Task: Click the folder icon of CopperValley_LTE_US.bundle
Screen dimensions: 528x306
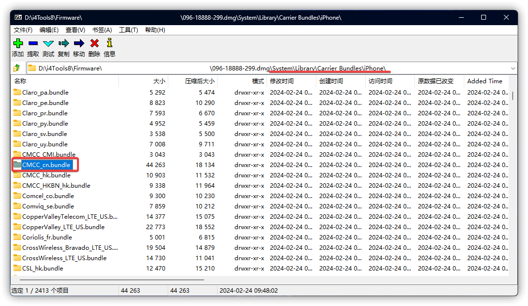Action: click(17, 227)
